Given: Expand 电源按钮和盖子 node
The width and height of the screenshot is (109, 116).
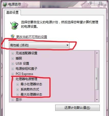Looking at the screenshot, I should [x=13, y=69].
